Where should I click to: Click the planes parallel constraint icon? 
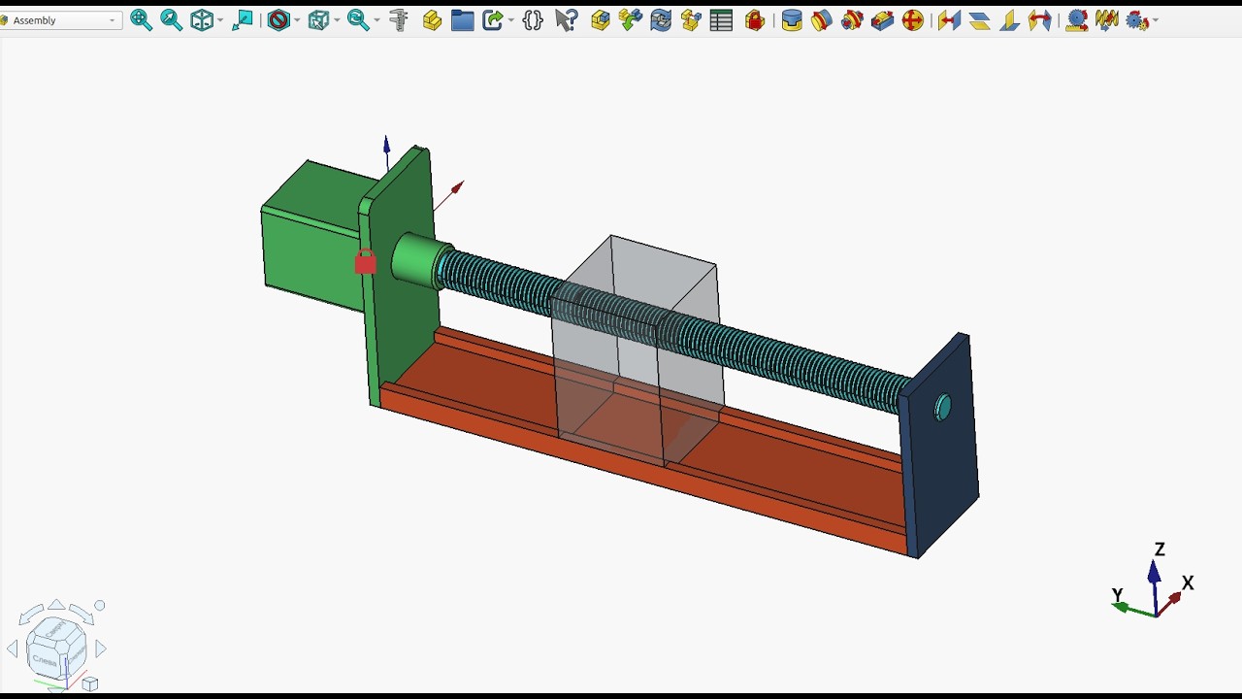979,20
